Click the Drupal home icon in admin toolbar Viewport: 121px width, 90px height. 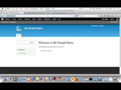click(2, 19)
